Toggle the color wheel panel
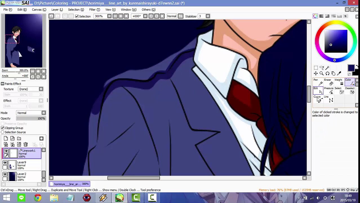The height and width of the screenshot is (203, 360). coord(315,16)
